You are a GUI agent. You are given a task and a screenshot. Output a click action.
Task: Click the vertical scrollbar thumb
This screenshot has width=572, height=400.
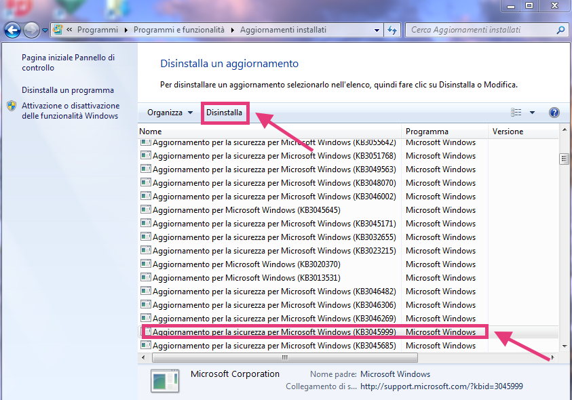coord(565,159)
